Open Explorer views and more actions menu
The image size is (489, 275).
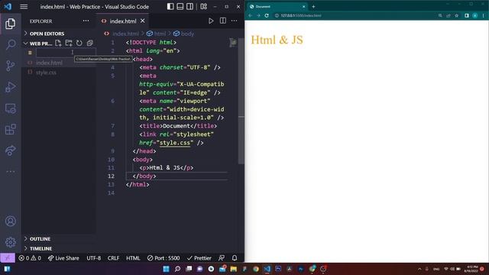[86, 21]
